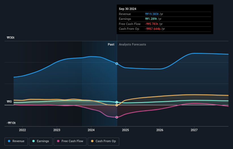Viewport: 233px width, 149px height.
Task: Click the Sep 30 2024 tooltip date
Action: (x=127, y=9)
